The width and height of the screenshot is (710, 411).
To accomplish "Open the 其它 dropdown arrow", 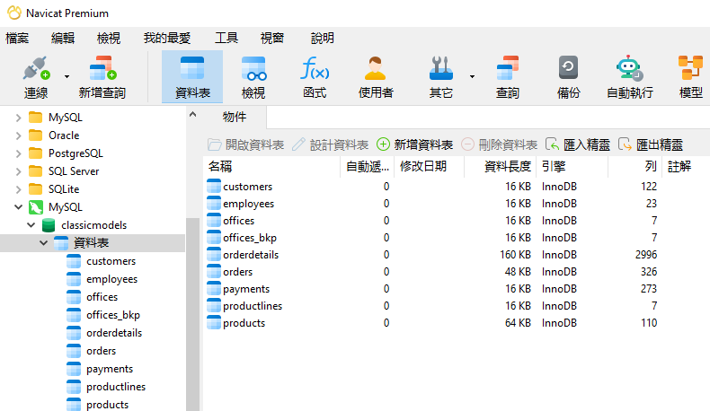I will [472, 75].
